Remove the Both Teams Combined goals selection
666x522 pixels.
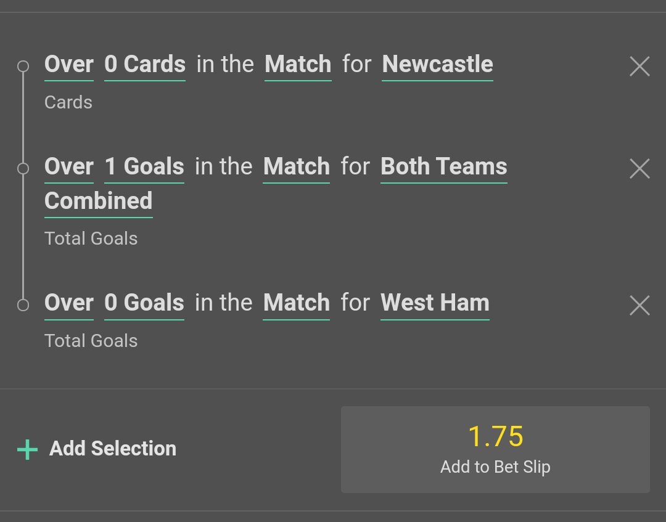pos(639,168)
